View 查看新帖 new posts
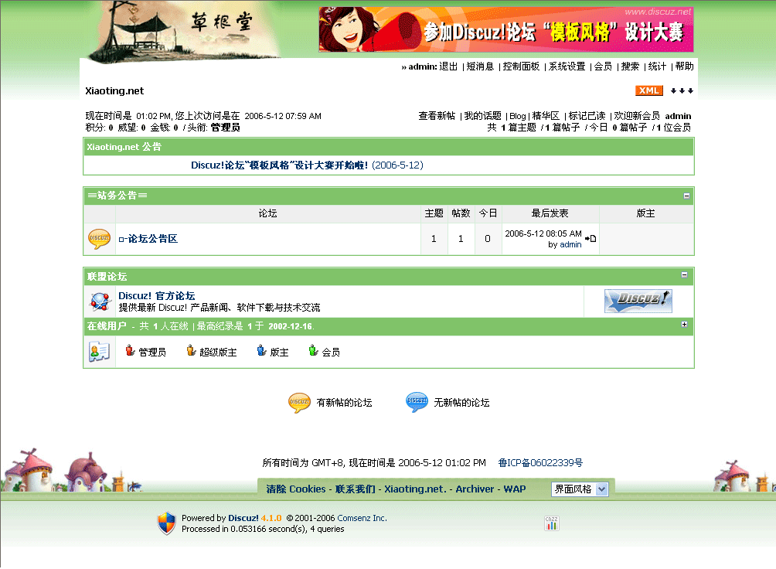776x569 pixels. (437, 116)
